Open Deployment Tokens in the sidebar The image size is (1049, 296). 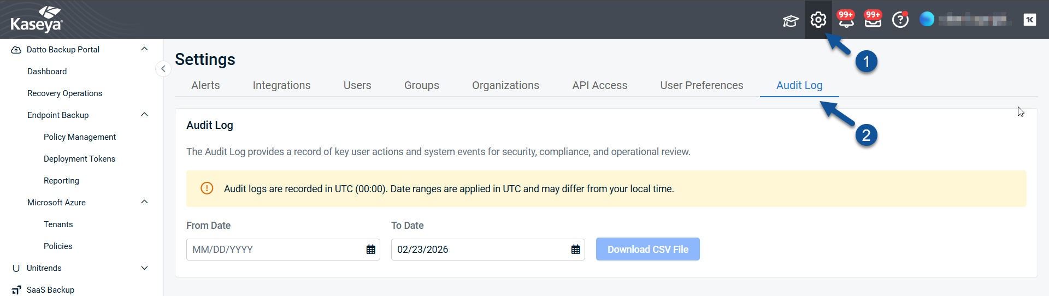79,159
